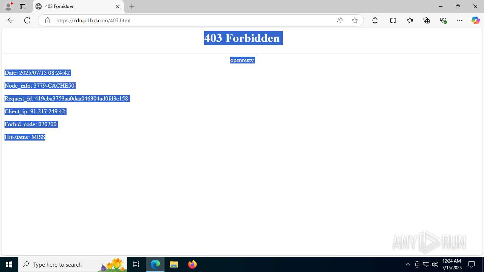484x272 pixels.
Task: Enable Split screen view
Action: pyautogui.click(x=393, y=20)
